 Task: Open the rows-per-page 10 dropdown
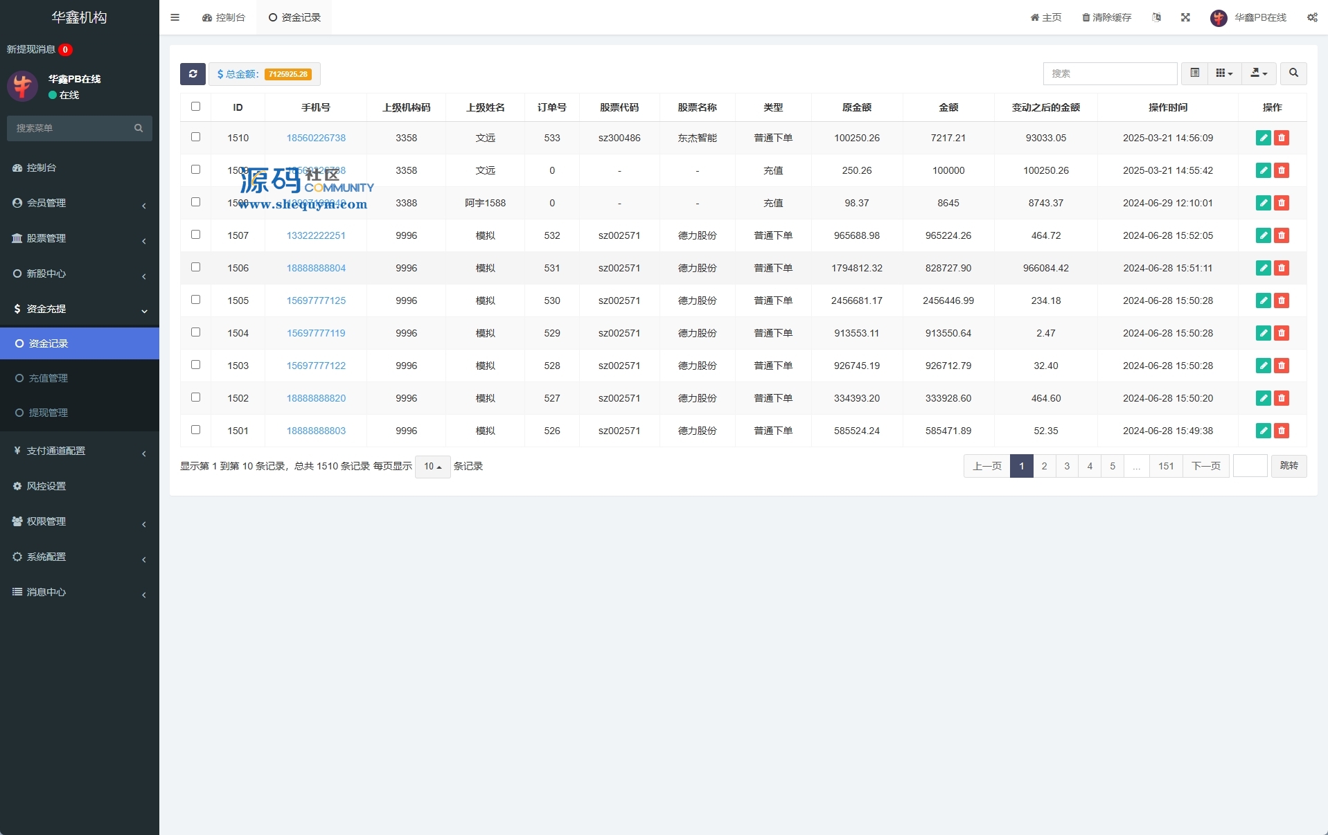(432, 467)
